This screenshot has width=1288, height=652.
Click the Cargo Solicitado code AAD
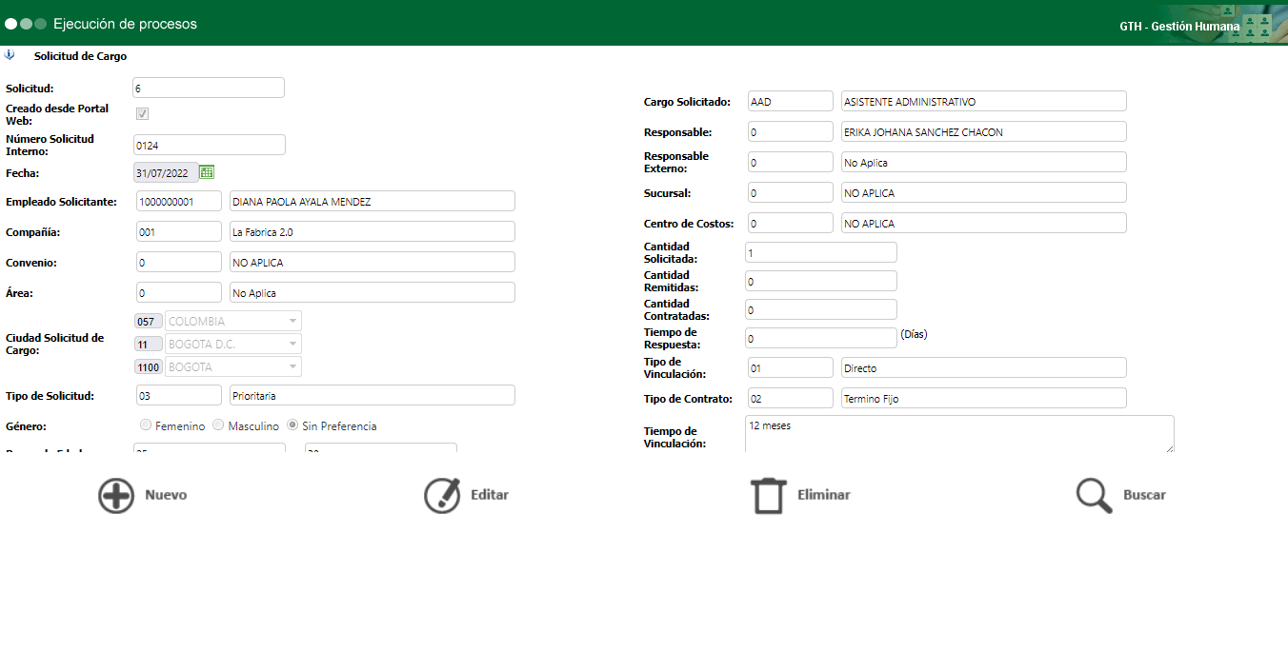click(x=791, y=101)
